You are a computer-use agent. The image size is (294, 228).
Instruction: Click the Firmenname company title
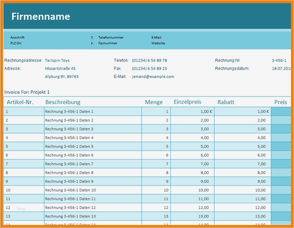tap(41, 17)
